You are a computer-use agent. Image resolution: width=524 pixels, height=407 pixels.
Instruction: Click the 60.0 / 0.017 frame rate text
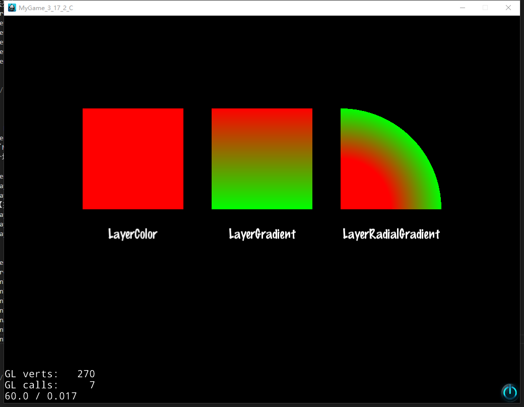point(41,396)
